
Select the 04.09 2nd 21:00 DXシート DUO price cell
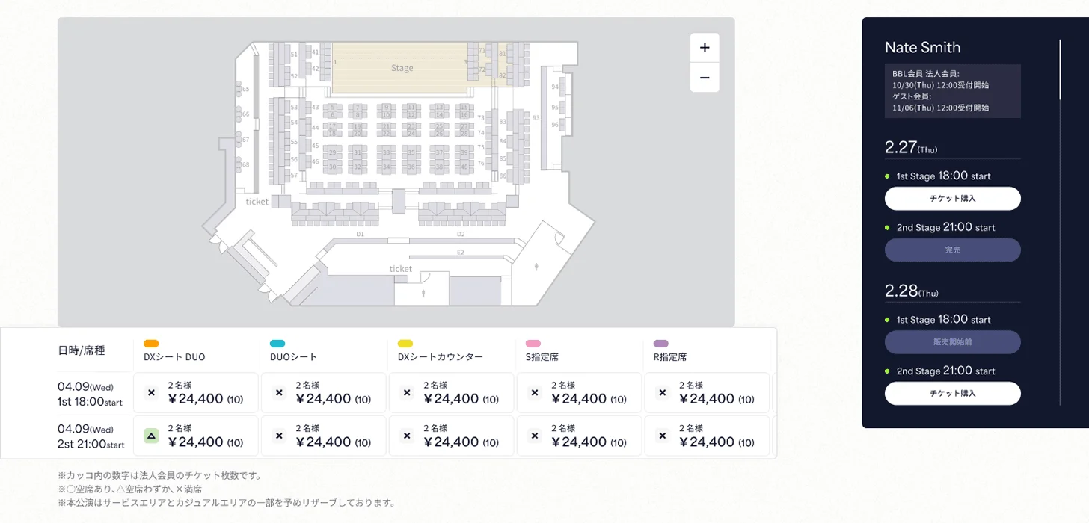197,436
